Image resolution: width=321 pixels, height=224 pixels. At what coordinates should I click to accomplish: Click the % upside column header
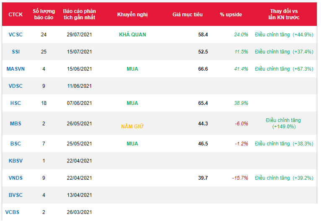click(x=231, y=15)
